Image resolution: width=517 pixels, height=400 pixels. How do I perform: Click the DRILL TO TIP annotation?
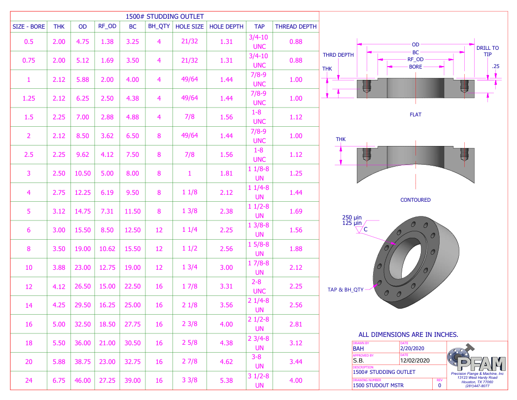[x=487, y=51]
